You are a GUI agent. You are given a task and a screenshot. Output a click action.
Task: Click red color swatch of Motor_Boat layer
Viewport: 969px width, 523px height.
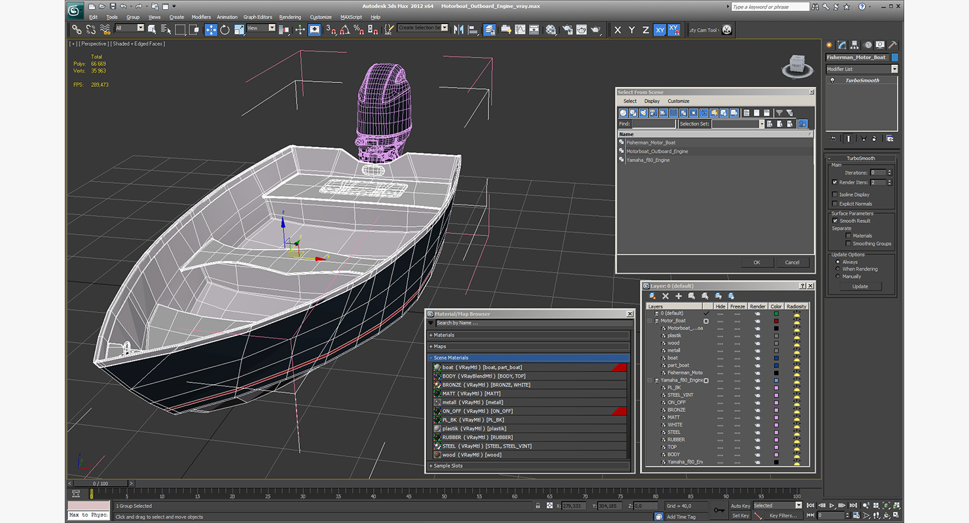(777, 321)
